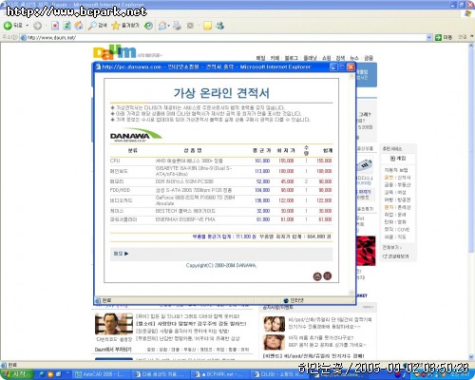This screenshot has height=380, width=475.
Task: Open the 카페 link in Daum top menu
Action: pos(275,58)
